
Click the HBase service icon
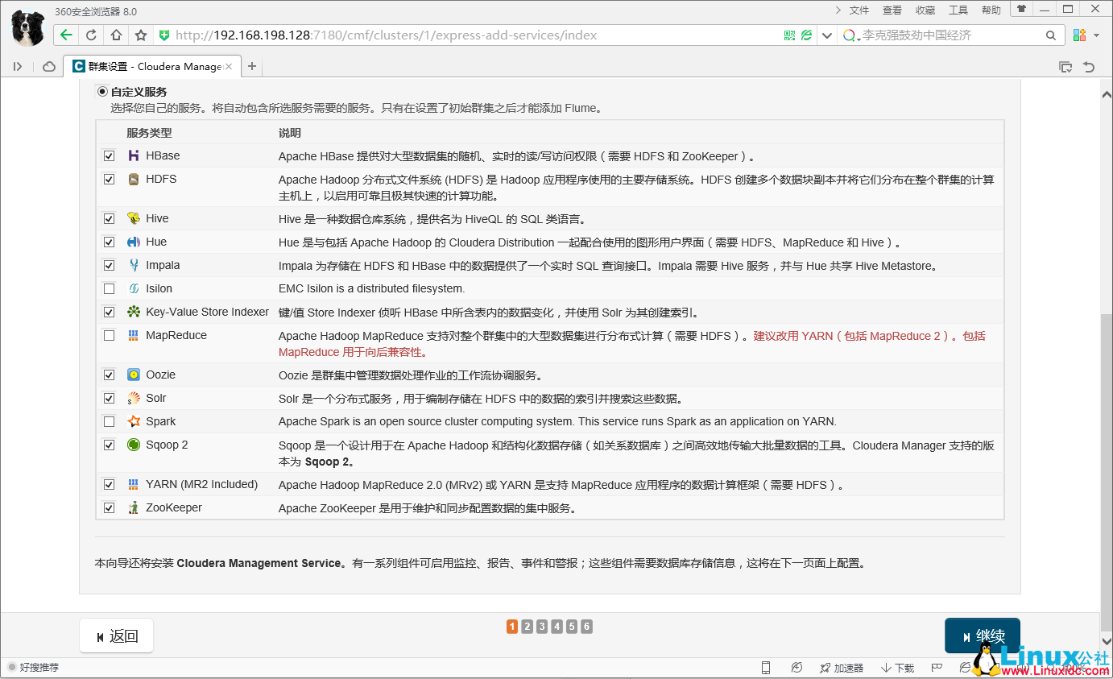pos(134,155)
